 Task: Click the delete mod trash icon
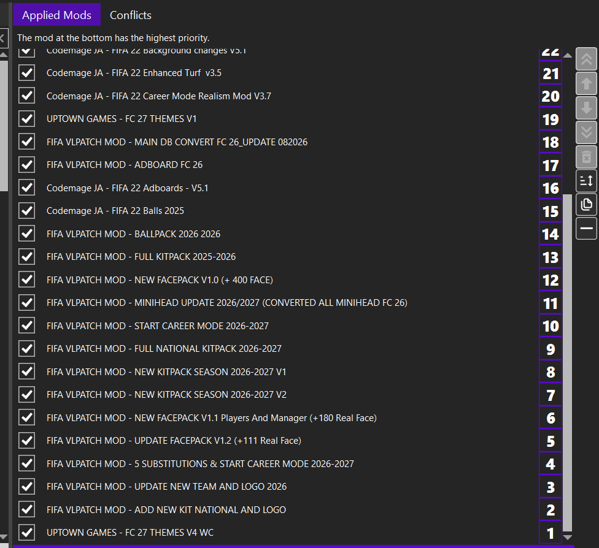click(x=586, y=156)
